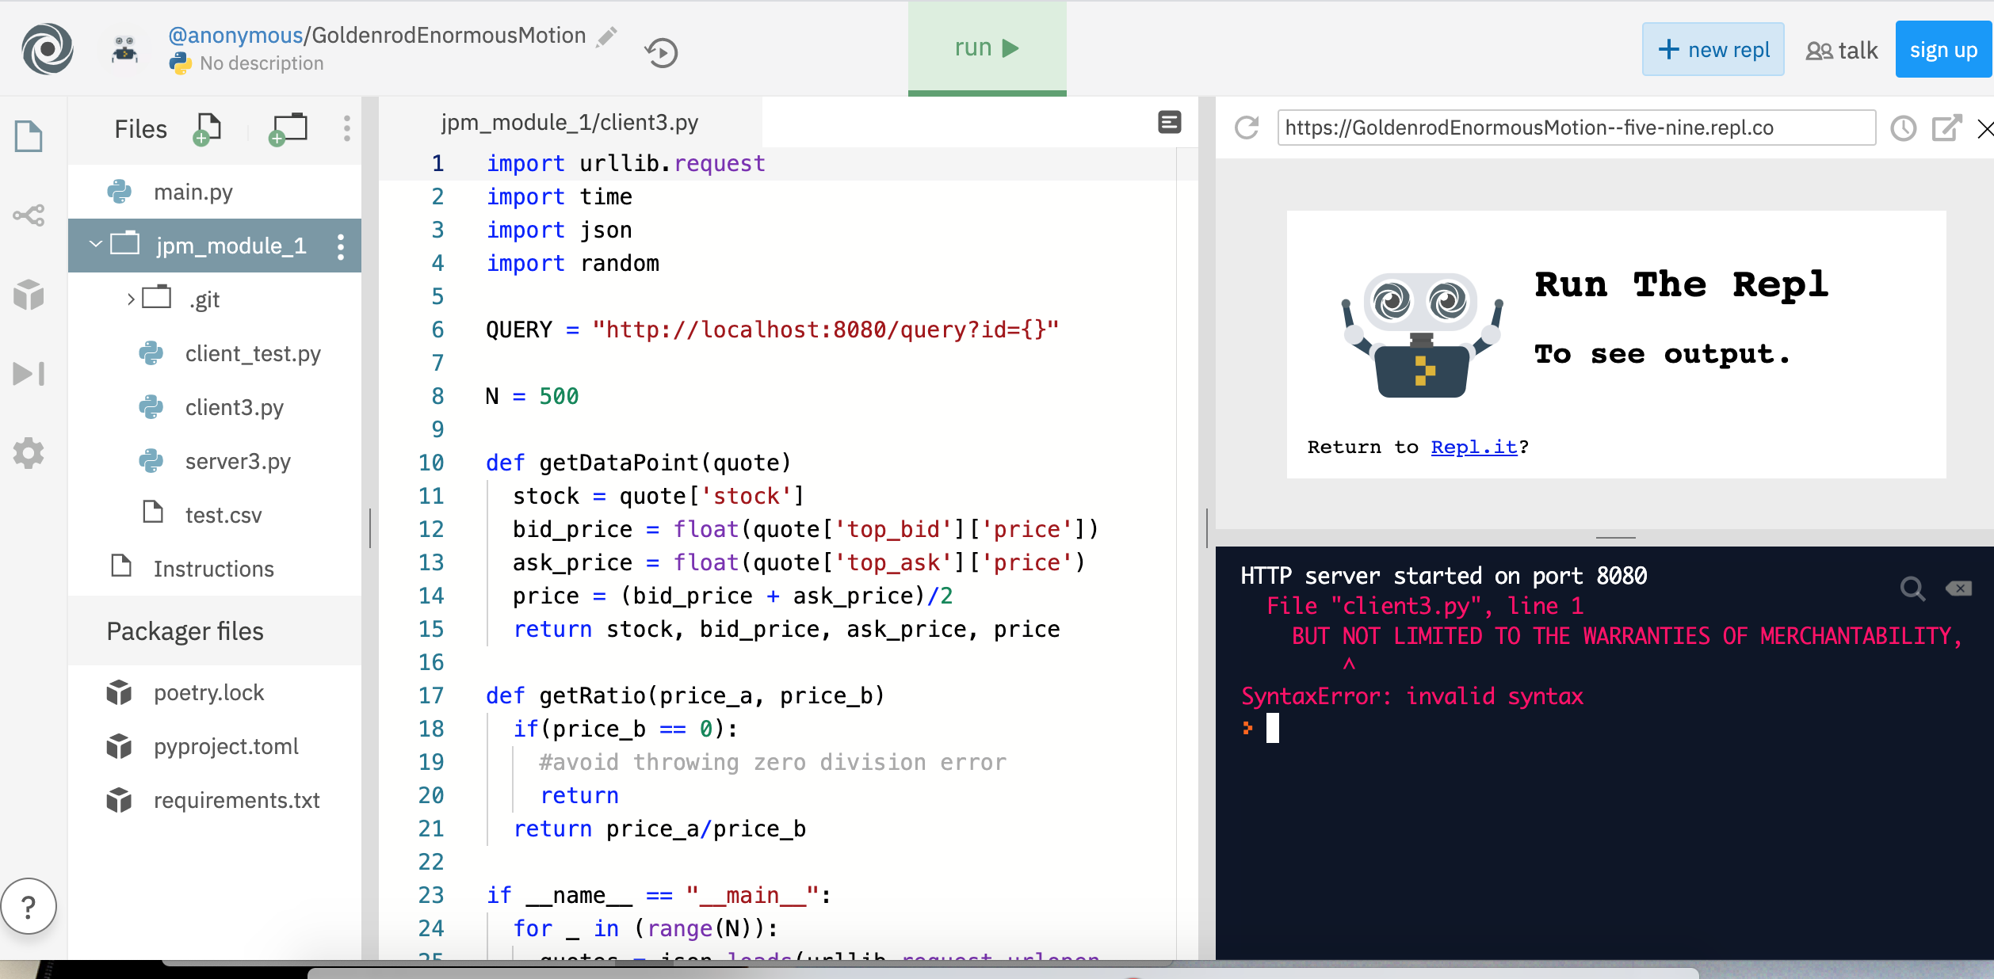
Task: Open the help question mark button
Action: point(29,907)
